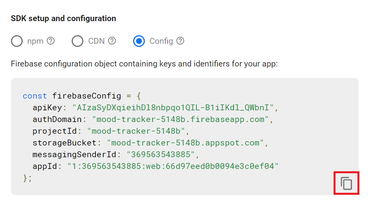368x201 pixels.
Task: Click the authDomain firebaseapp.com value
Action: tap(180, 119)
